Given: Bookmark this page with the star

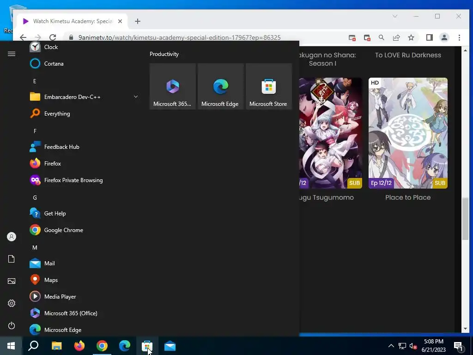Looking at the screenshot, I should 411,37.
